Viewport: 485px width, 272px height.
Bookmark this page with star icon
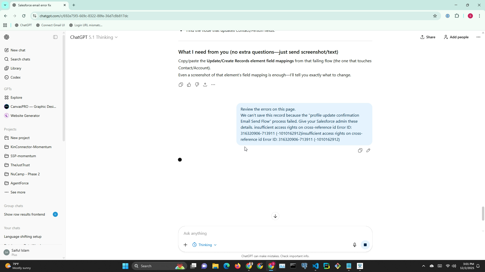(x=435, y=16)
